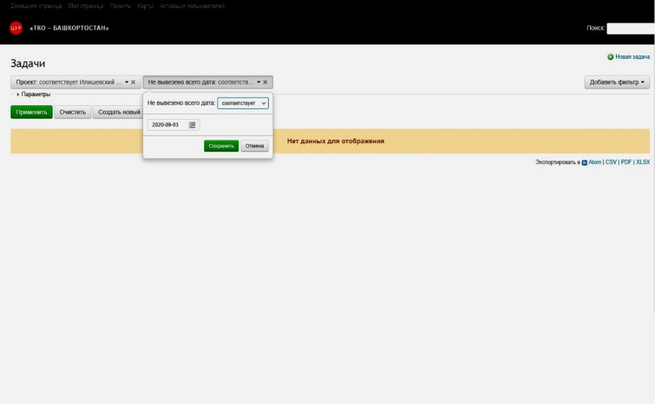Click the Задачи page heading
This screenshot has width=655, height=404.
coord(28,64)
